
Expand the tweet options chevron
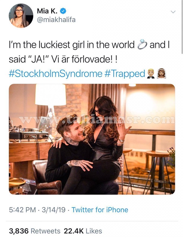point(173,12)
